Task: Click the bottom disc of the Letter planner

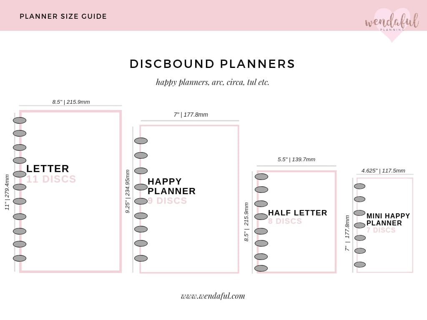Action: [x=20, y=258]
